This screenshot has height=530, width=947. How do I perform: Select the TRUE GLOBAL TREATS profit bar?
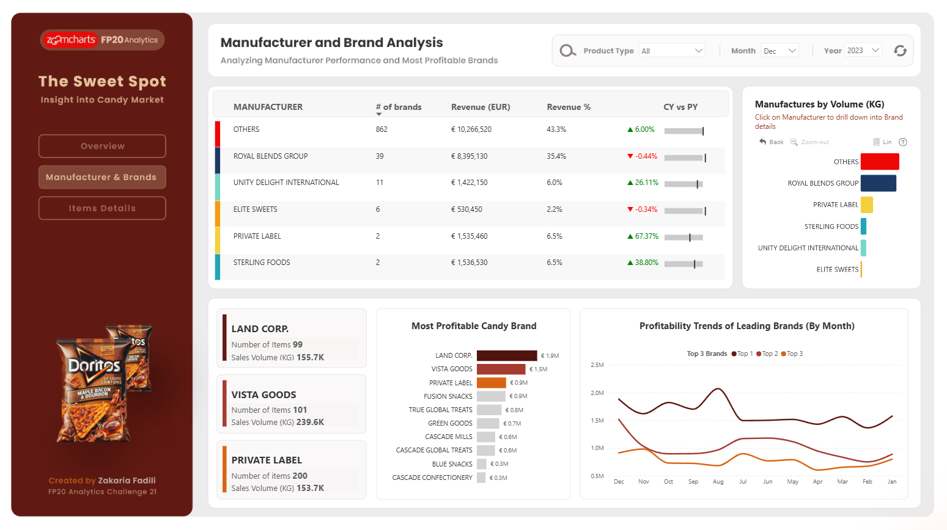tap(489, 410)
